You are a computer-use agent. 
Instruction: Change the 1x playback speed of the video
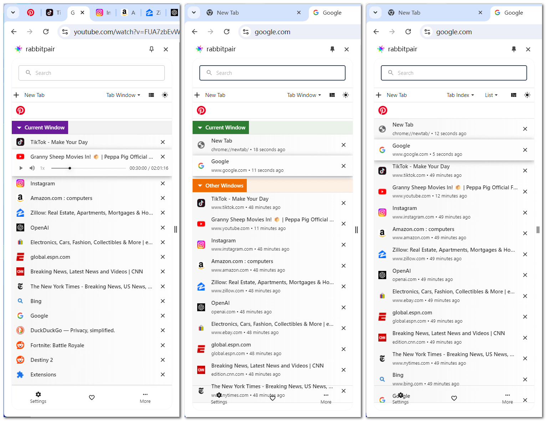click(x=42, y=168)
